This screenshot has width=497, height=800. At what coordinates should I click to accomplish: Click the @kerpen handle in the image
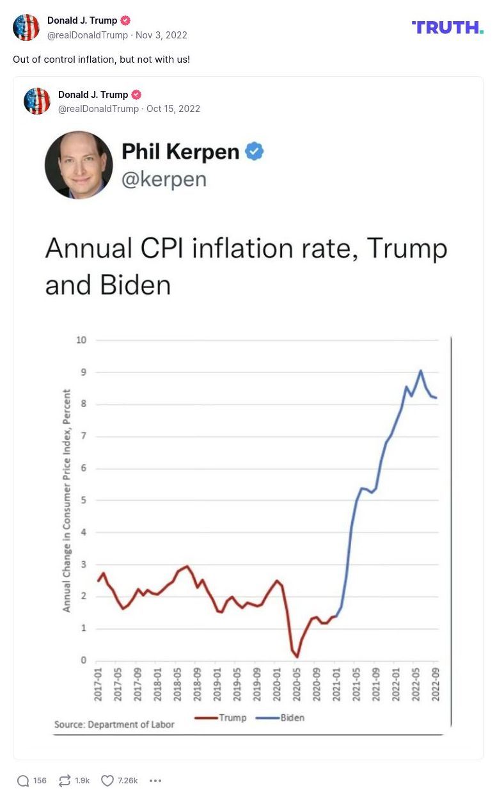click(165, 179)
